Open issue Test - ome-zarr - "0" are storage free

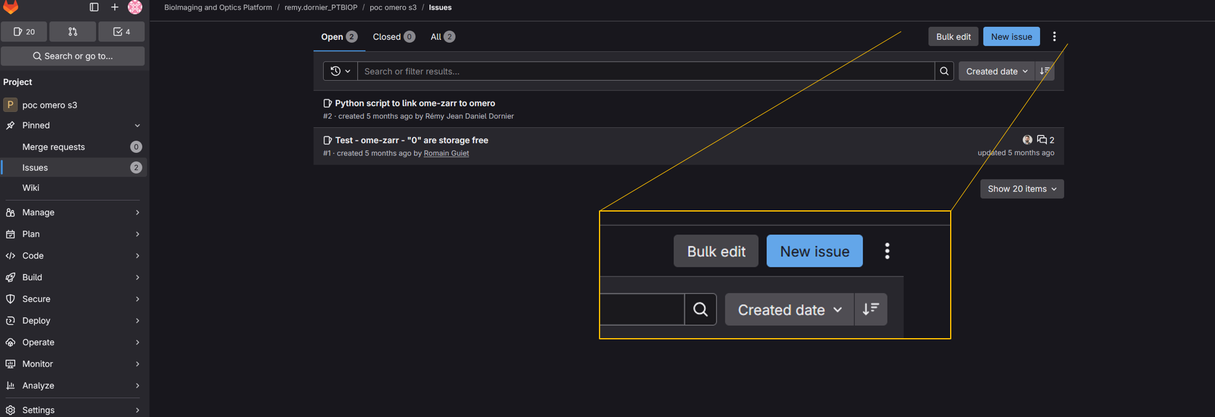coord(411,141)
